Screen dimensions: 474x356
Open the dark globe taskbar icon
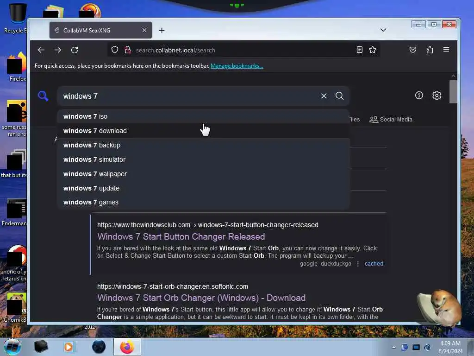pyautogui.click(x=99, y=347)
